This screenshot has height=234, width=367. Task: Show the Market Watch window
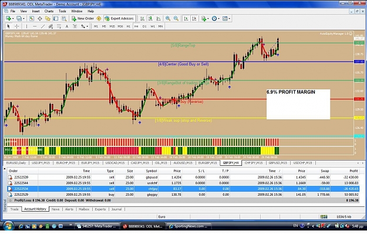(31, 18)
